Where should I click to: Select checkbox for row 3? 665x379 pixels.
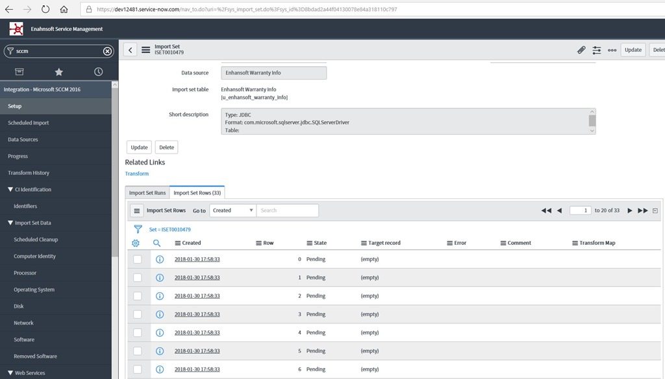pyautogui.click(x=138, y=314)
